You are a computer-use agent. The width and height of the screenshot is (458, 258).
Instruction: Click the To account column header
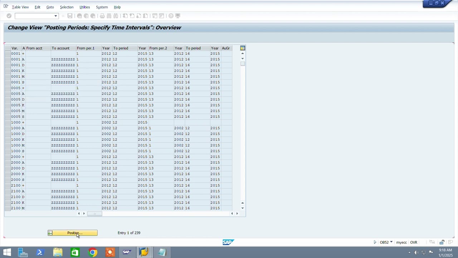63,48
